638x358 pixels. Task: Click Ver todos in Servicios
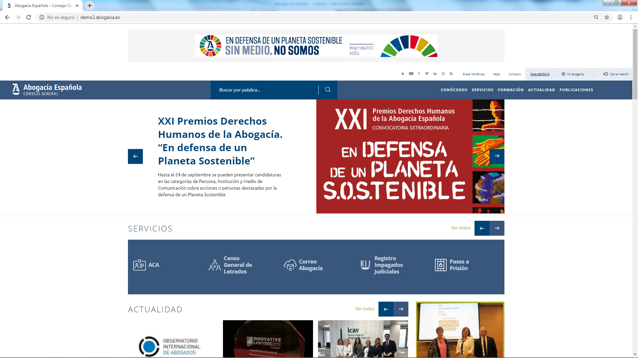tap(461, 228)
